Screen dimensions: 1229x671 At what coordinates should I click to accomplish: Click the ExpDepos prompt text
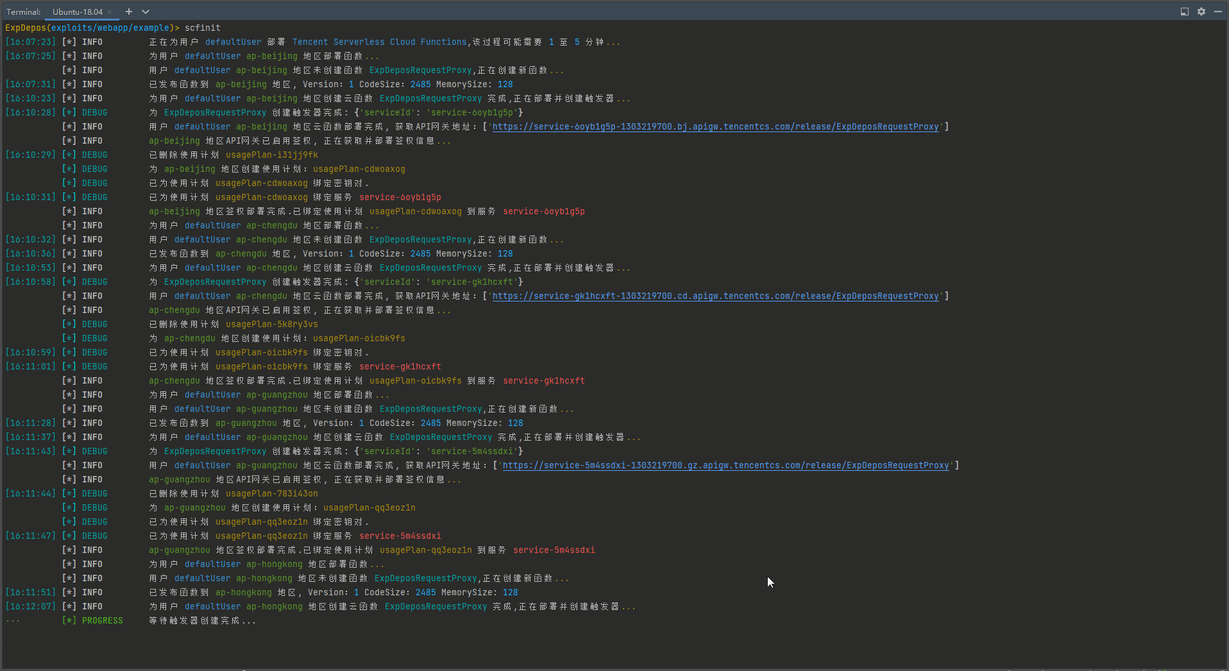(x=26, y=28)
